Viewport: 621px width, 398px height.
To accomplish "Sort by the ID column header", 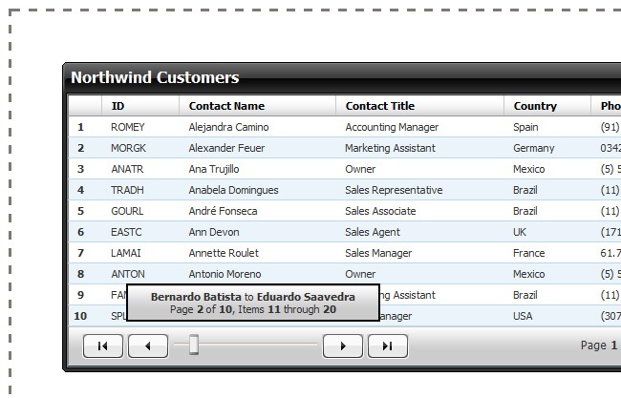I will tap(118, 106).
